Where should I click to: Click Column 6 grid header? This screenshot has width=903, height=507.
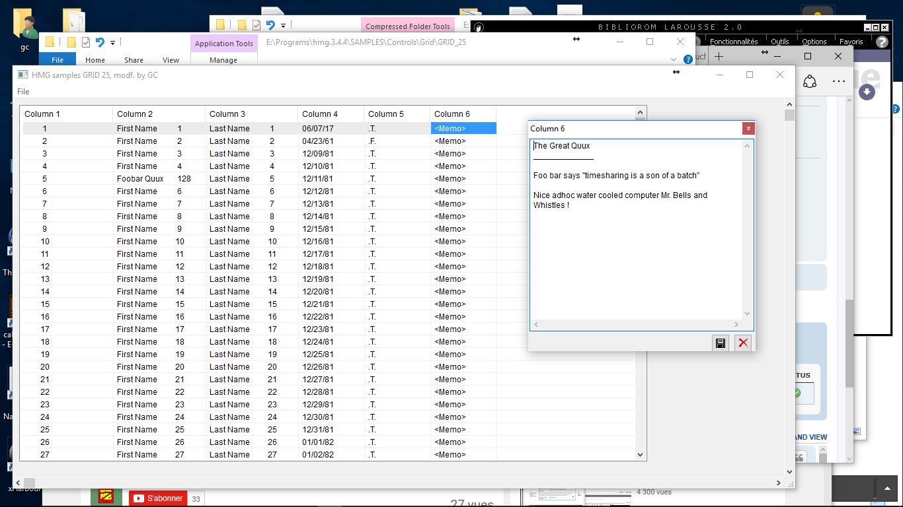pyautogui.click(x=463, y=114)
